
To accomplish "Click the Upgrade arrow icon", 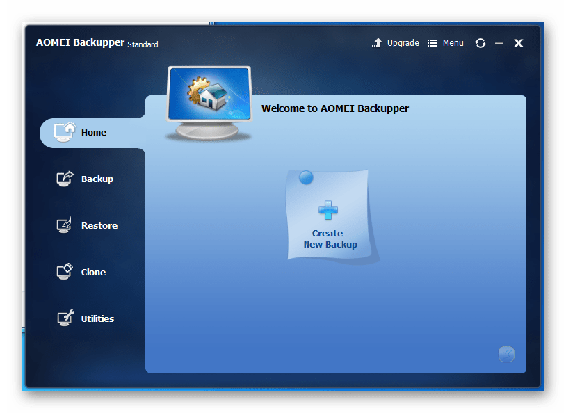I will pos(377,43).
